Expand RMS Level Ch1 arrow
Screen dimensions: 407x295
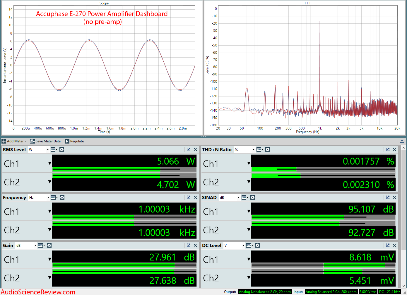(x=50, y=163)
